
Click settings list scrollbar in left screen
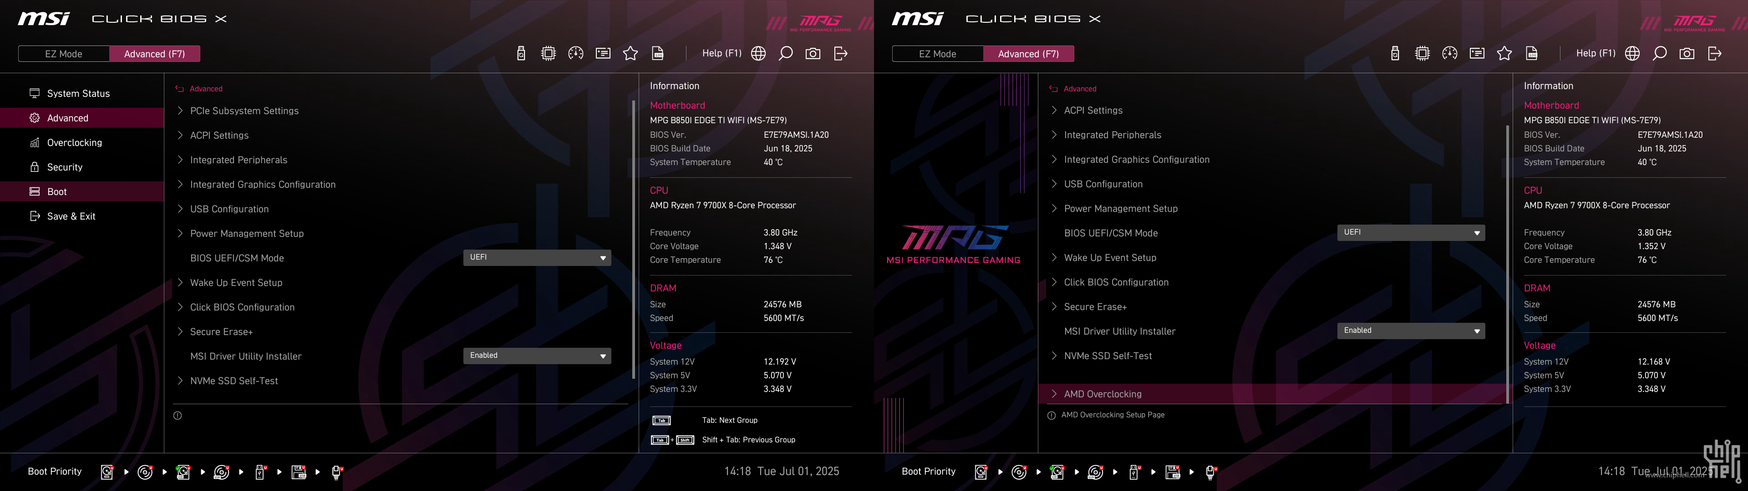(x=633, y=240)
